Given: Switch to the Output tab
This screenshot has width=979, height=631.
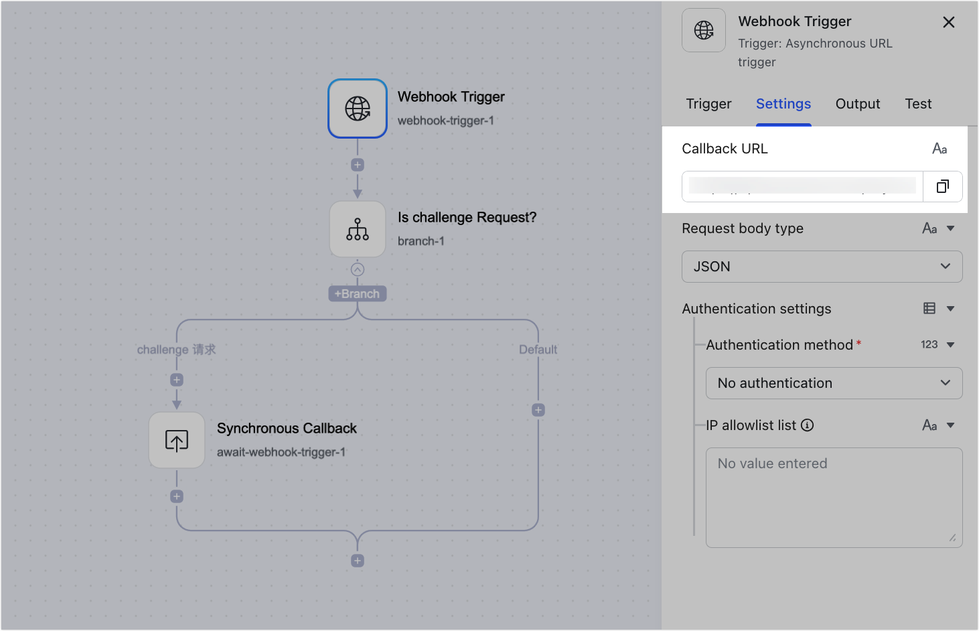Looking at the screenshot, I should 858,104.
